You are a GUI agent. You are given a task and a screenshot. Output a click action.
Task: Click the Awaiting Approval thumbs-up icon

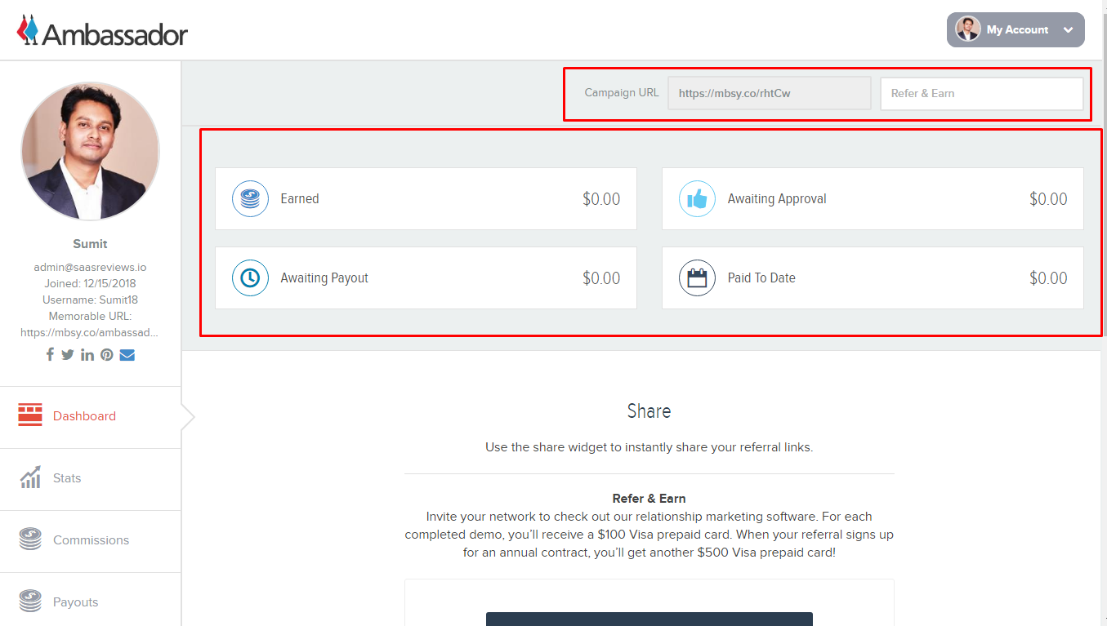[x=697, y=198]
